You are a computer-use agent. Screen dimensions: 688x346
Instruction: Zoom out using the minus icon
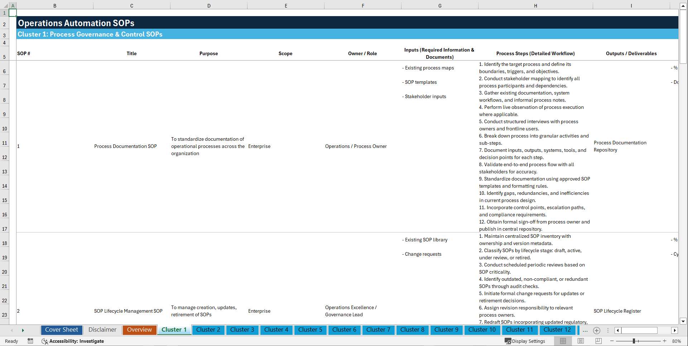pyautogui.click(x=612, y=341)
